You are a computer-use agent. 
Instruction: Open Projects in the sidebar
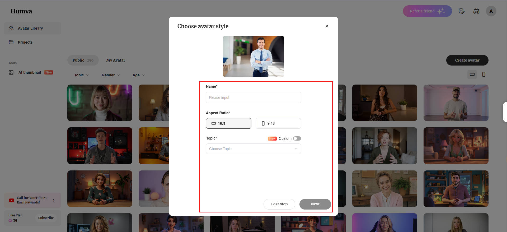(x=32, y=42)
